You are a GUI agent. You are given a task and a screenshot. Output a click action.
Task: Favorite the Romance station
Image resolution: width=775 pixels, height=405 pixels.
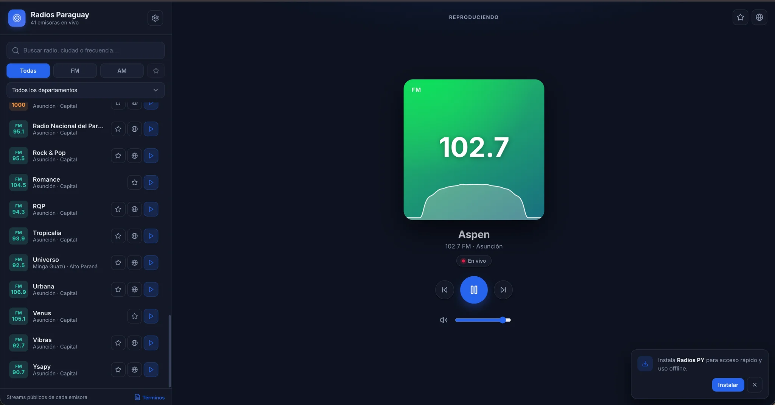[x=134, y=182]
